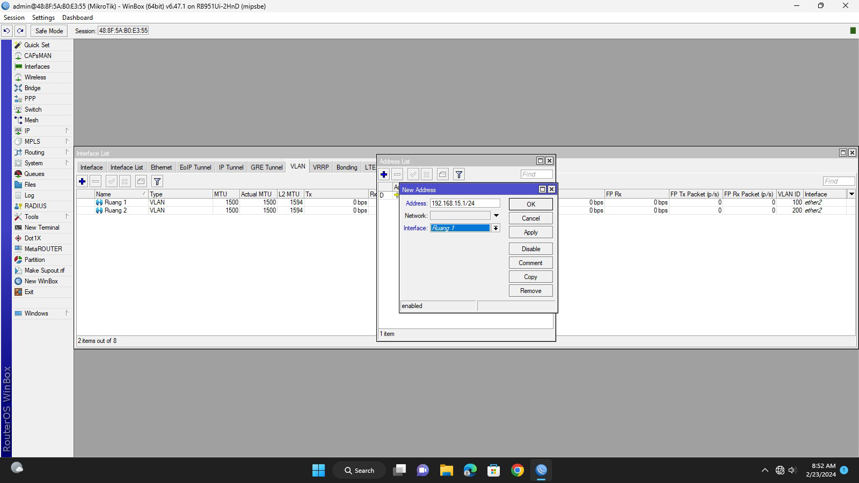Switch to VRRP tab
The width and height of the screenshot is (859, 483).
[x=321, y=167]
